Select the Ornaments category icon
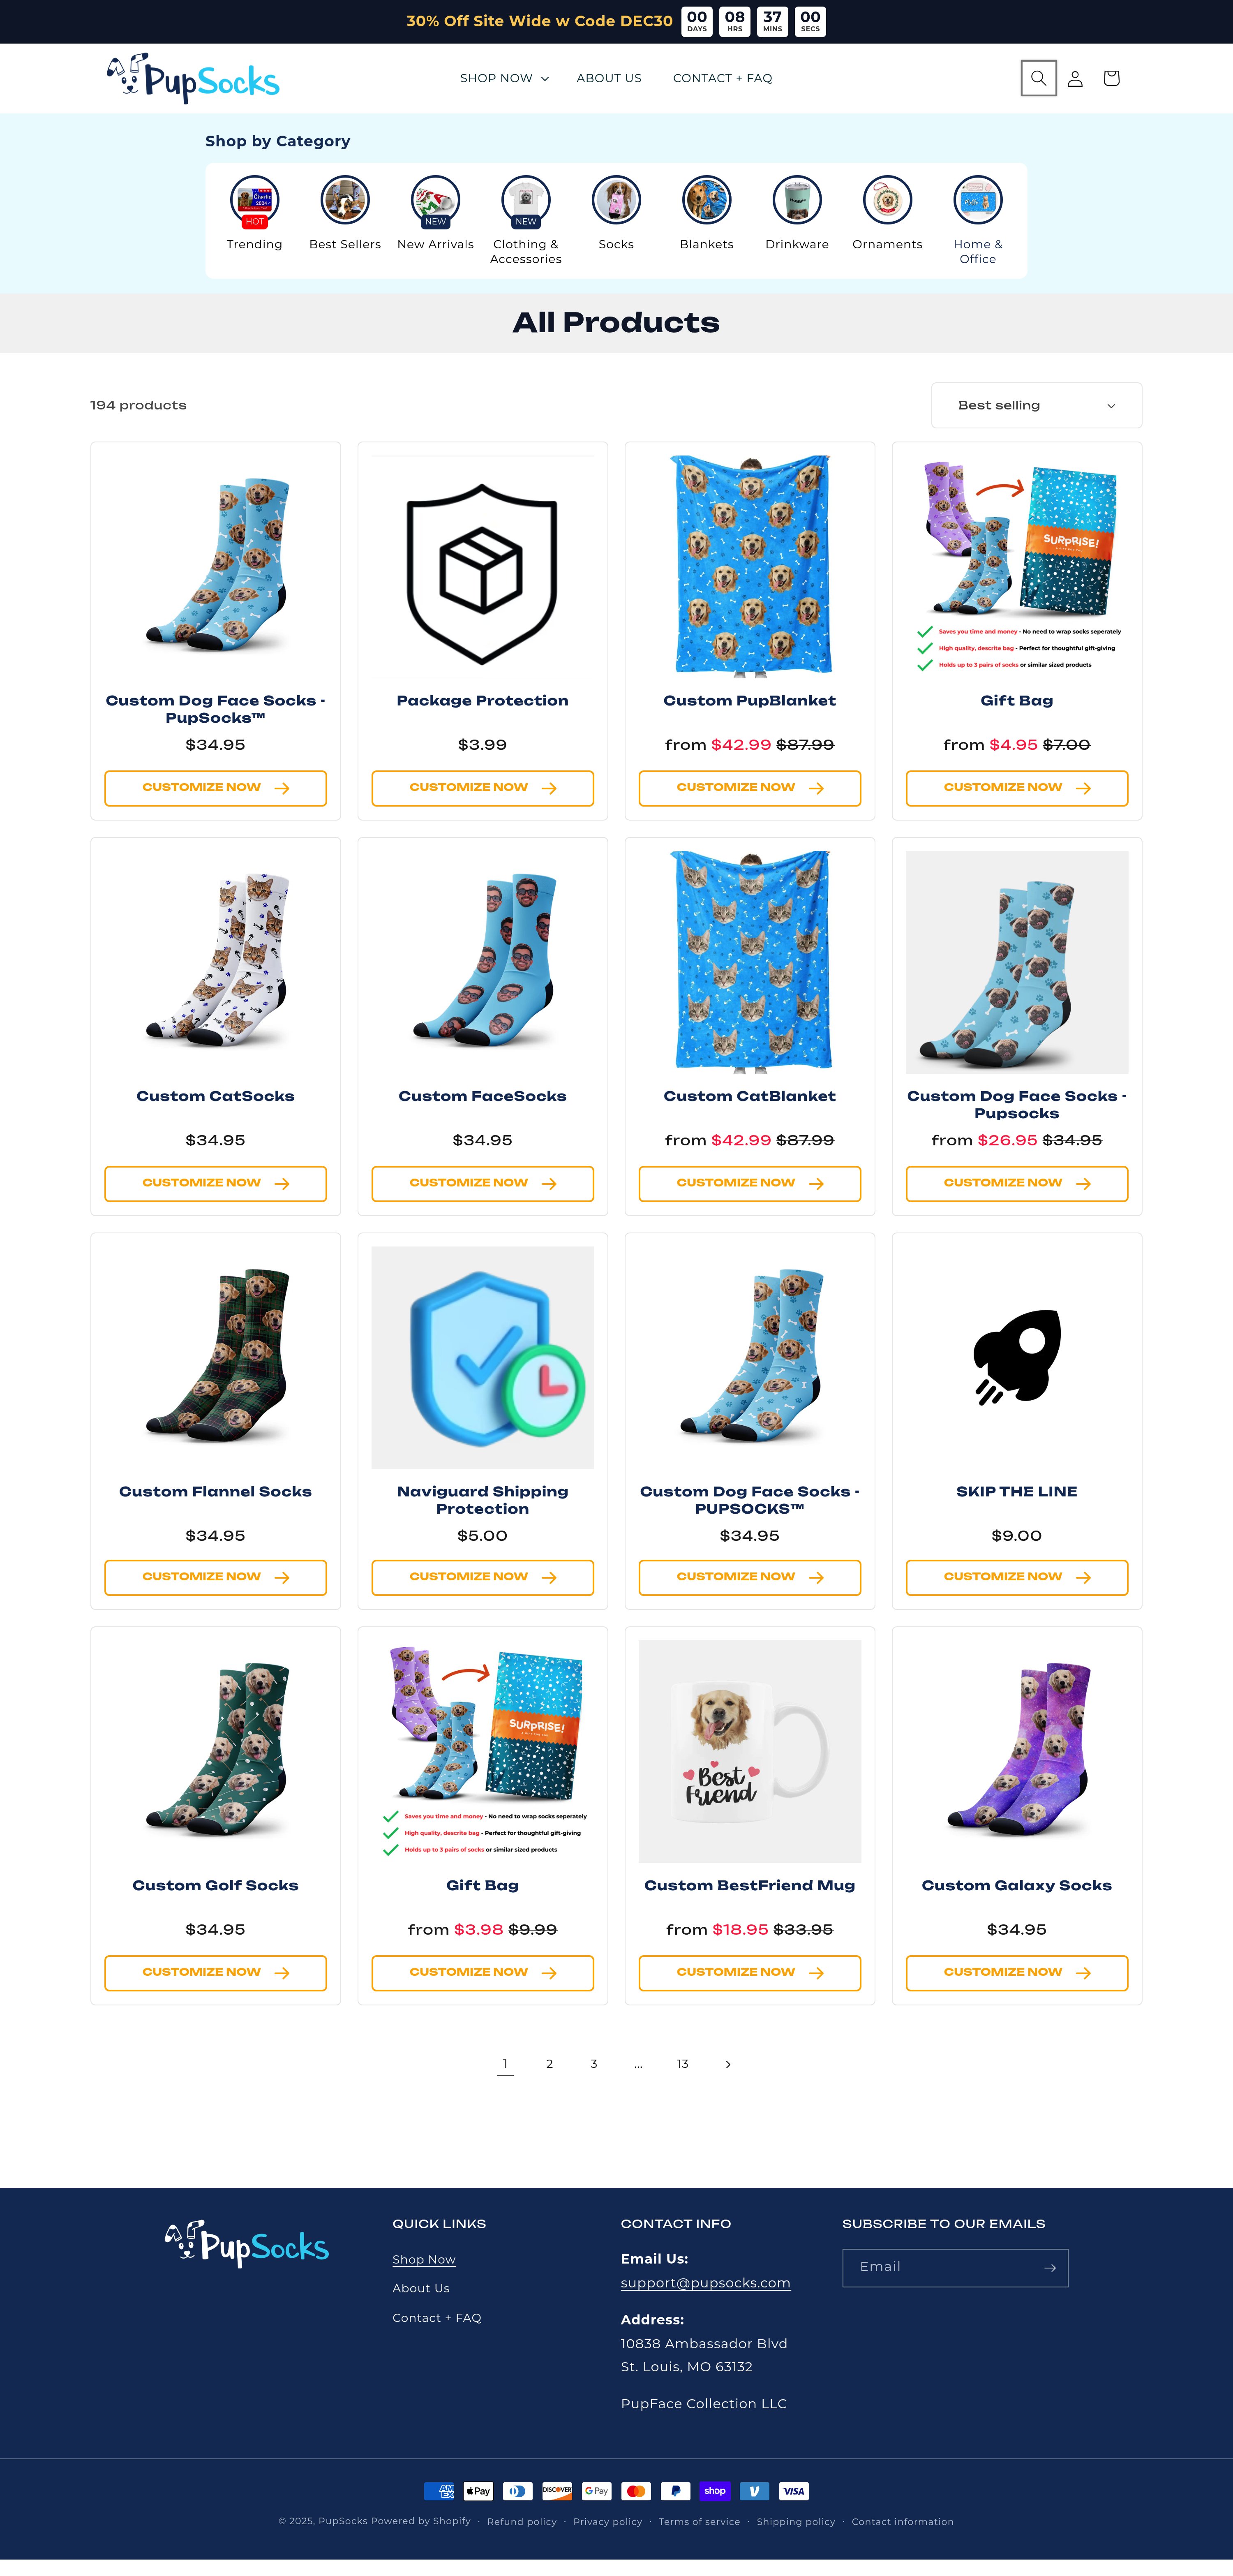This screenshot has width=1233, height=2576. (x=887, y=200)
